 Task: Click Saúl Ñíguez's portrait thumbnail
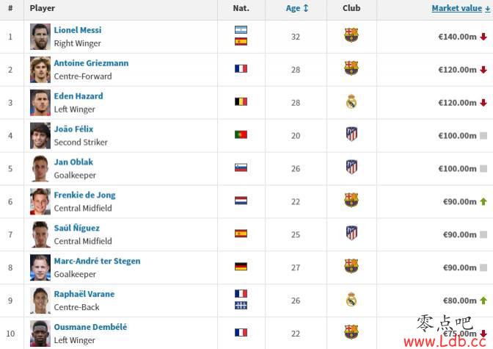coord(40,234)
